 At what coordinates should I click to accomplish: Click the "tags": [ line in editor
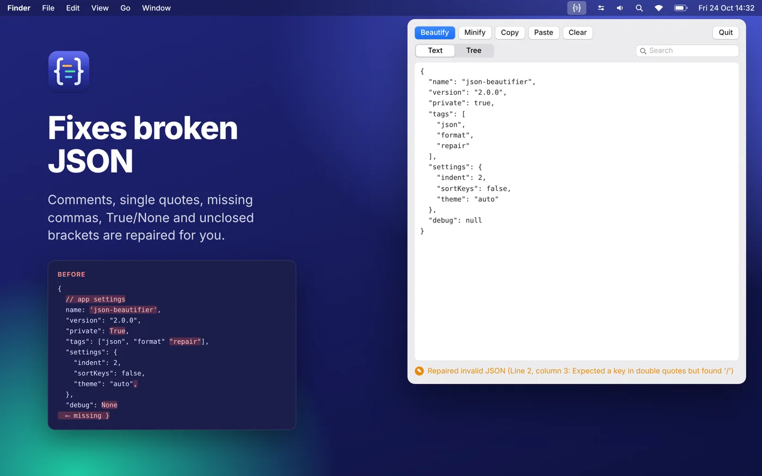pyautogui.click(x=447, y=114)
